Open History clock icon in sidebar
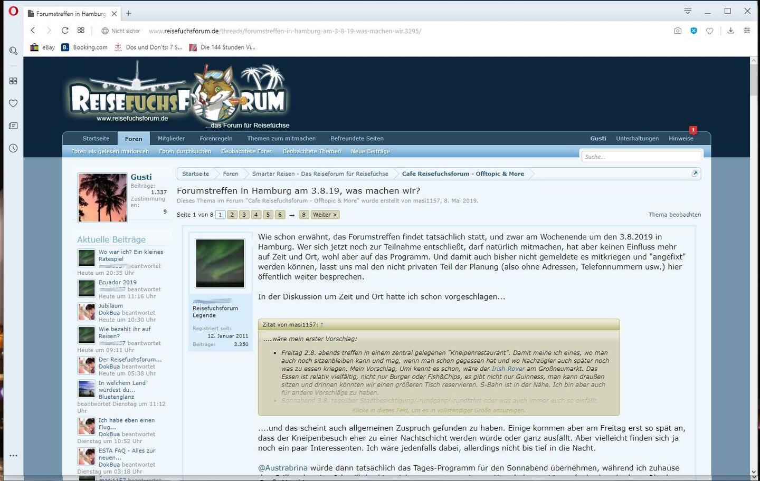This screenshot has width=760, height=481. (x=13, y=148)
